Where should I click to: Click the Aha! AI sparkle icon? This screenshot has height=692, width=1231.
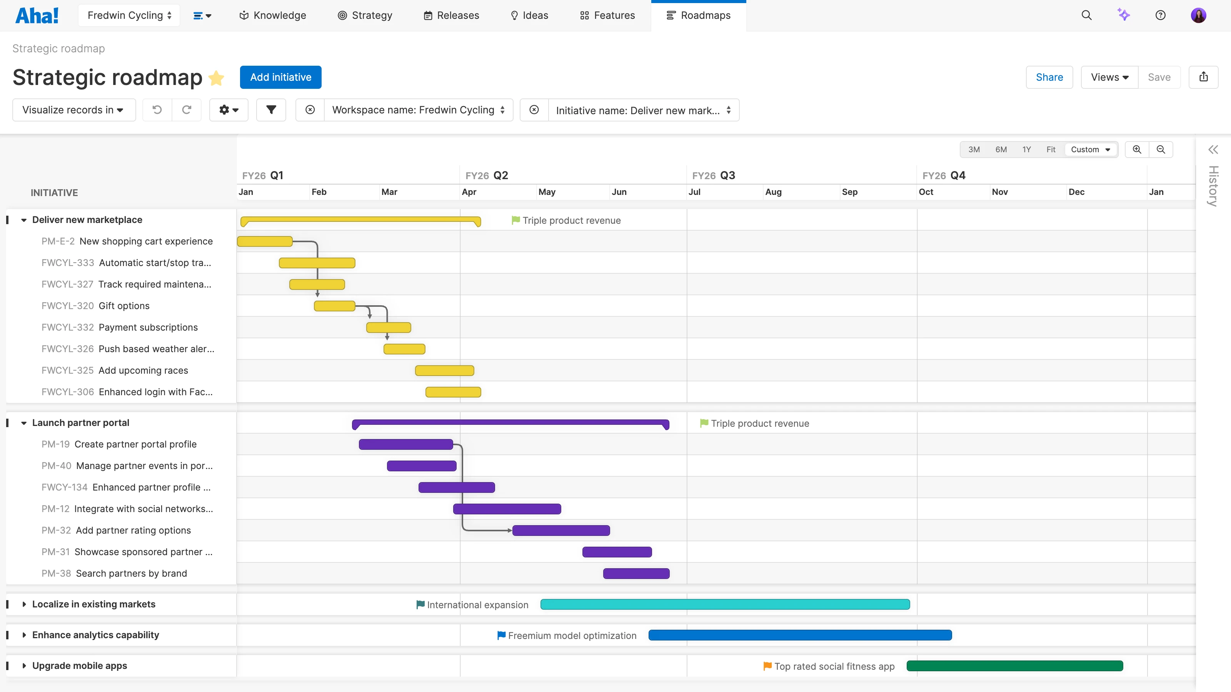click(1124, 15)
